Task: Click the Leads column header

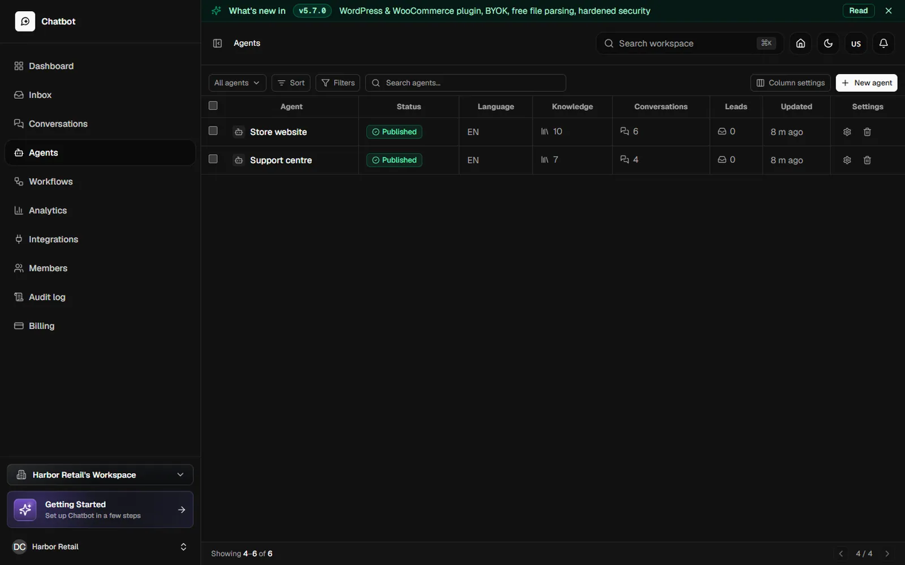Action: coord(736,106)
